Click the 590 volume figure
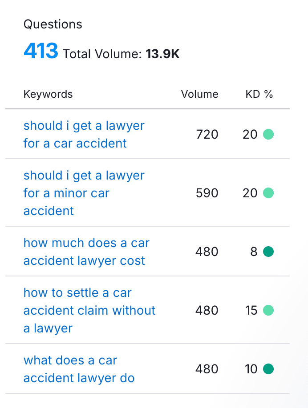308x408 pixels. [207, 193]
